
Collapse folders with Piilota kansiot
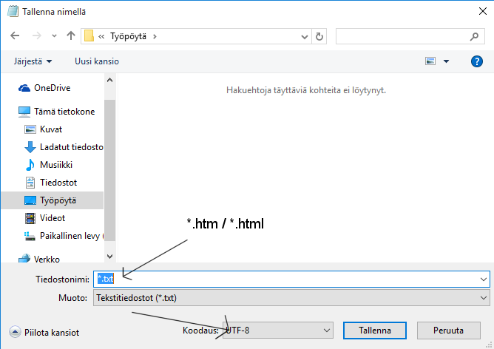point(46,333)
